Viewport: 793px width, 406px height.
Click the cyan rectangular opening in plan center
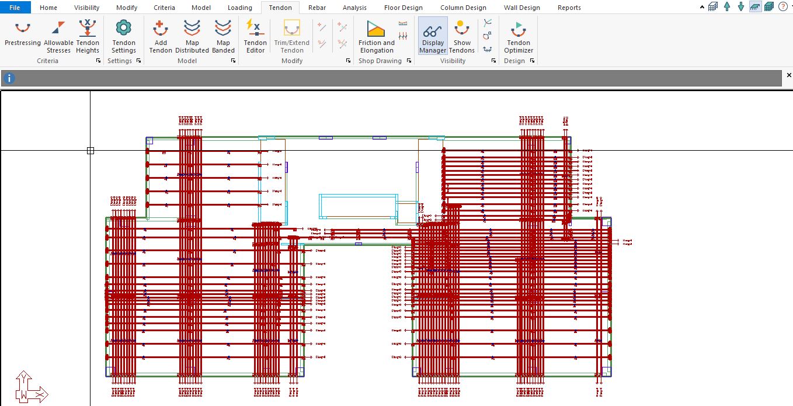[x=357, y=206]
